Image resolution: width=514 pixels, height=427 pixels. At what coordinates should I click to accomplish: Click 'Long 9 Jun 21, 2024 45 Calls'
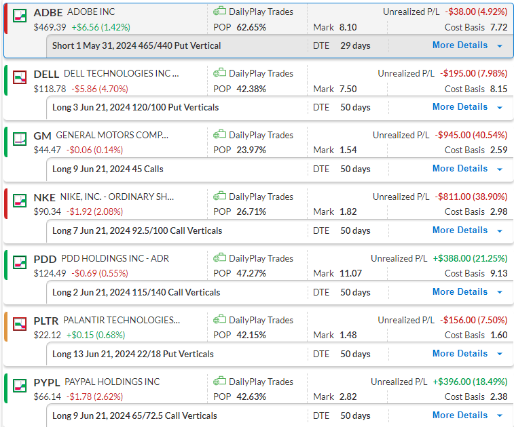tap(108, 169)
